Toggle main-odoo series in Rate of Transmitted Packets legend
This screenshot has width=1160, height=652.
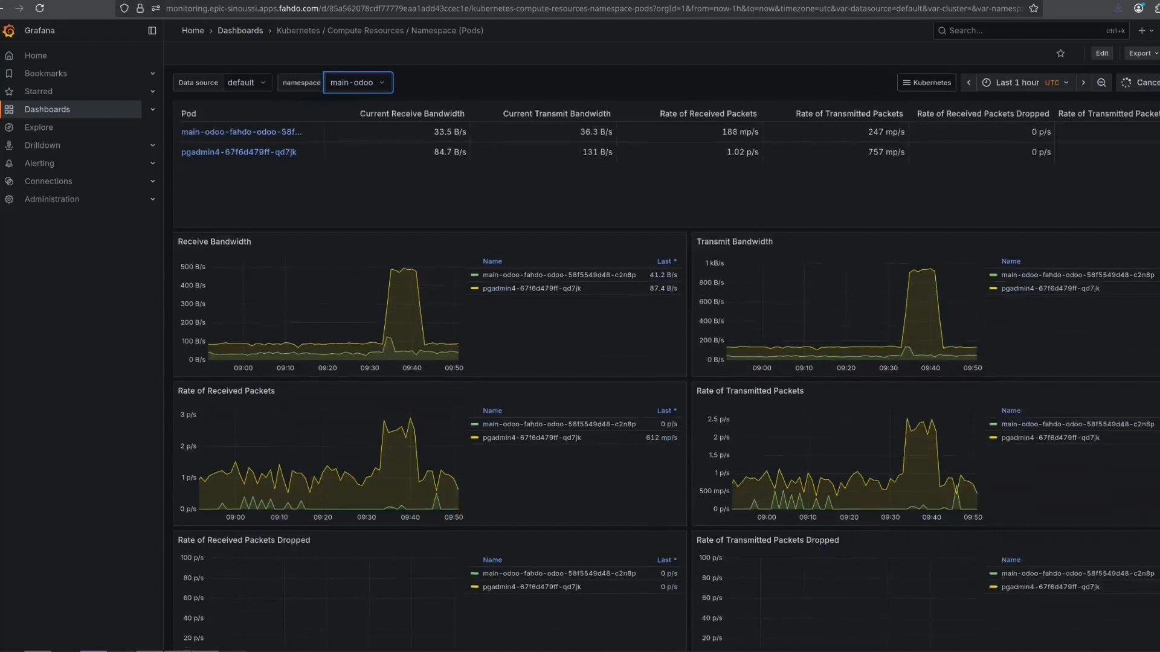coord(1077,424)
